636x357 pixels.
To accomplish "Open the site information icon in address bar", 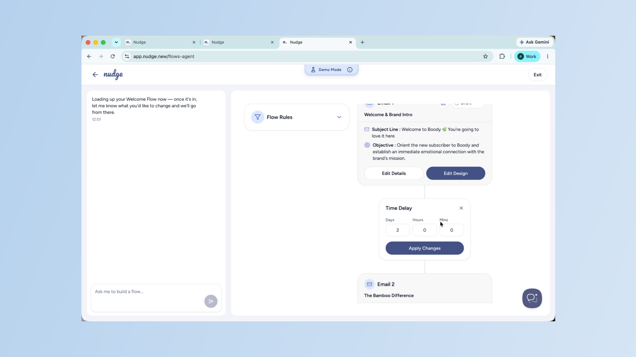I will (127, 57).
